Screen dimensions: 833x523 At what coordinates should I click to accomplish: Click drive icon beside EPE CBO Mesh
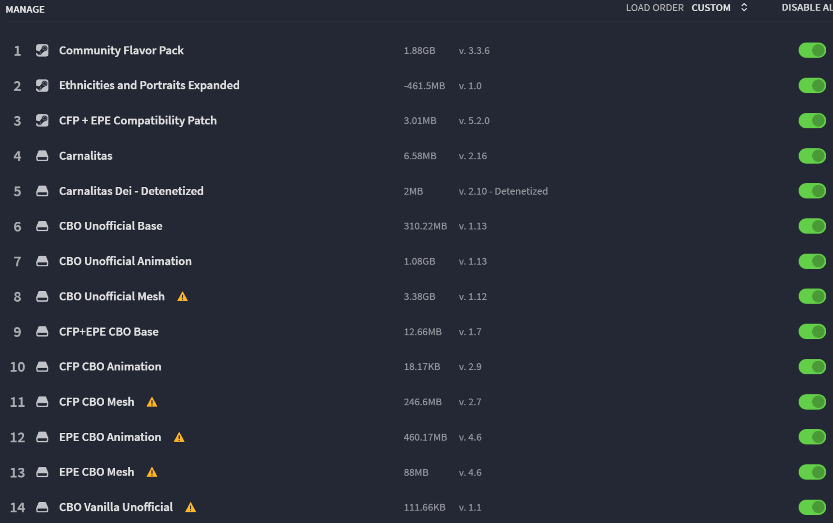(42, 472)
